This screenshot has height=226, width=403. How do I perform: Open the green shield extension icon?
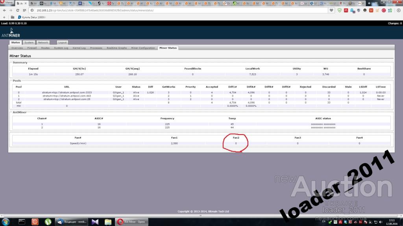click(340, 11)
